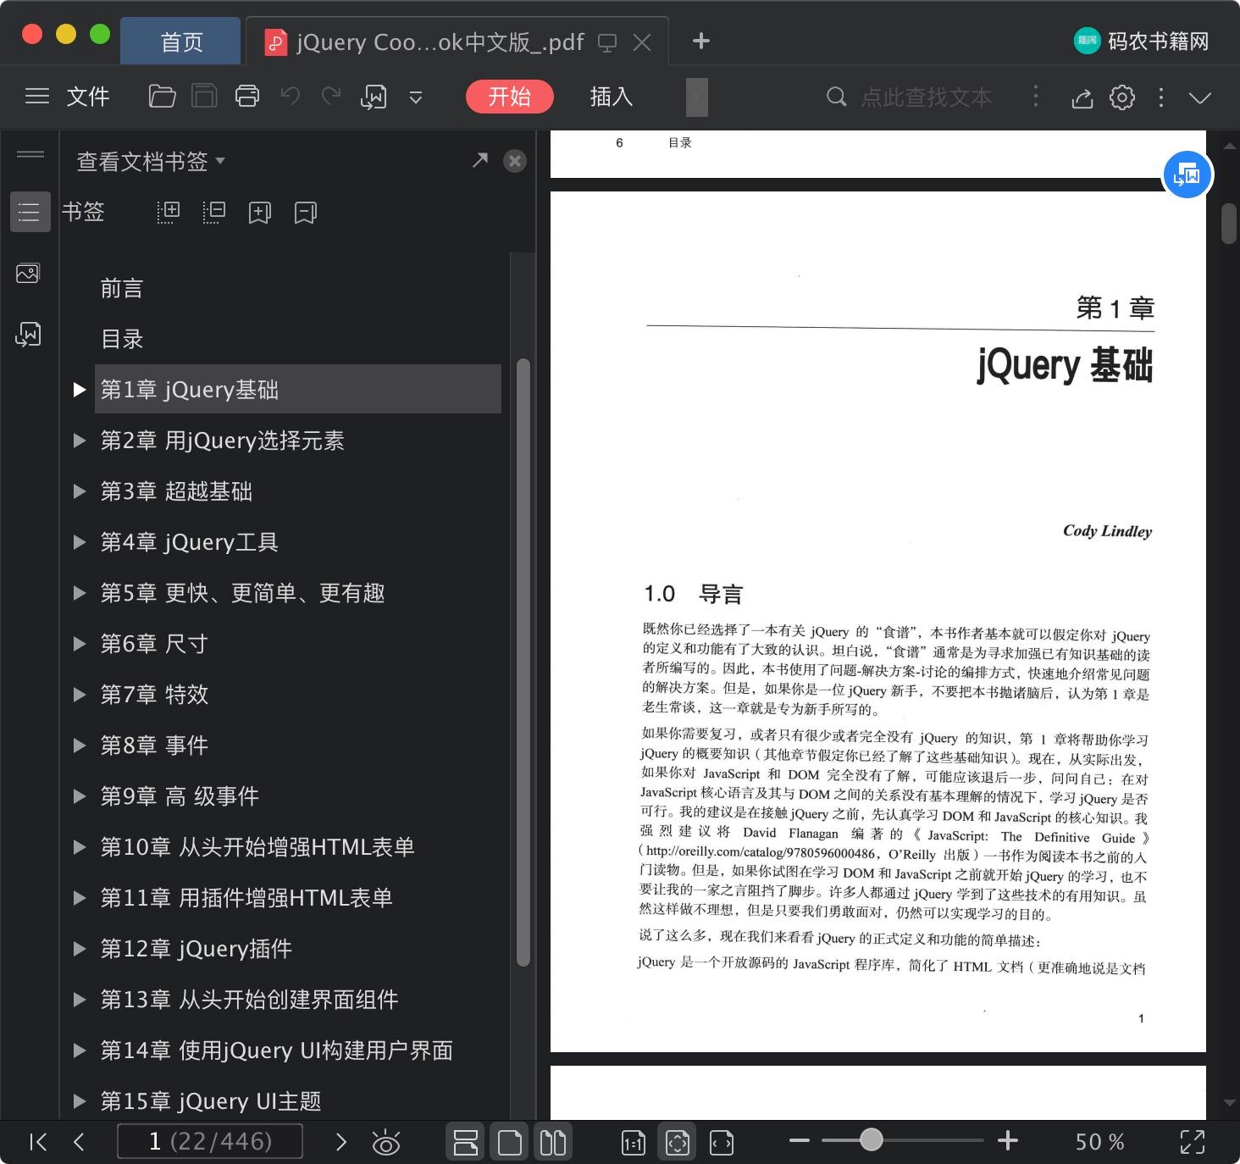
Task: Select the 开始 ribbon tab
Action: [509, 97]
